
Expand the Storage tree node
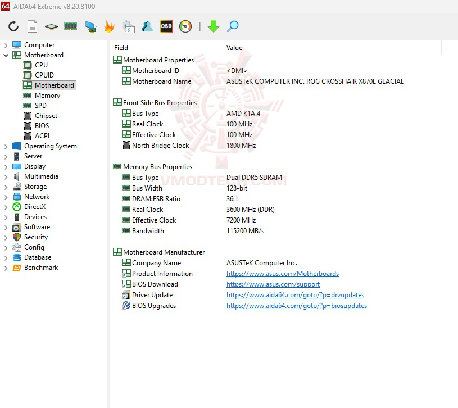(6, 187)
